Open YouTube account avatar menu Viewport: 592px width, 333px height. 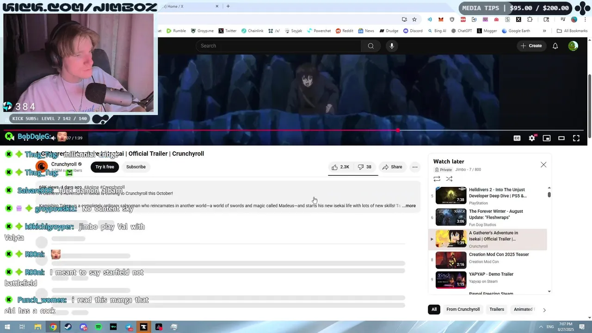(x=573, y=46)
